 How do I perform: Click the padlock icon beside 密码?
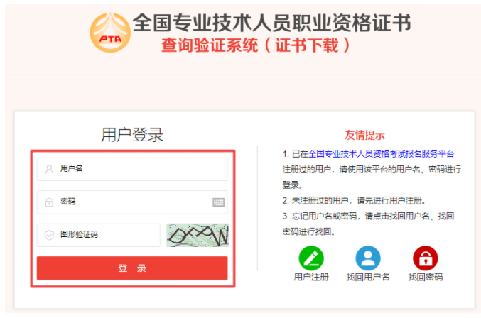pyautogui.click(x=49, y=202)
